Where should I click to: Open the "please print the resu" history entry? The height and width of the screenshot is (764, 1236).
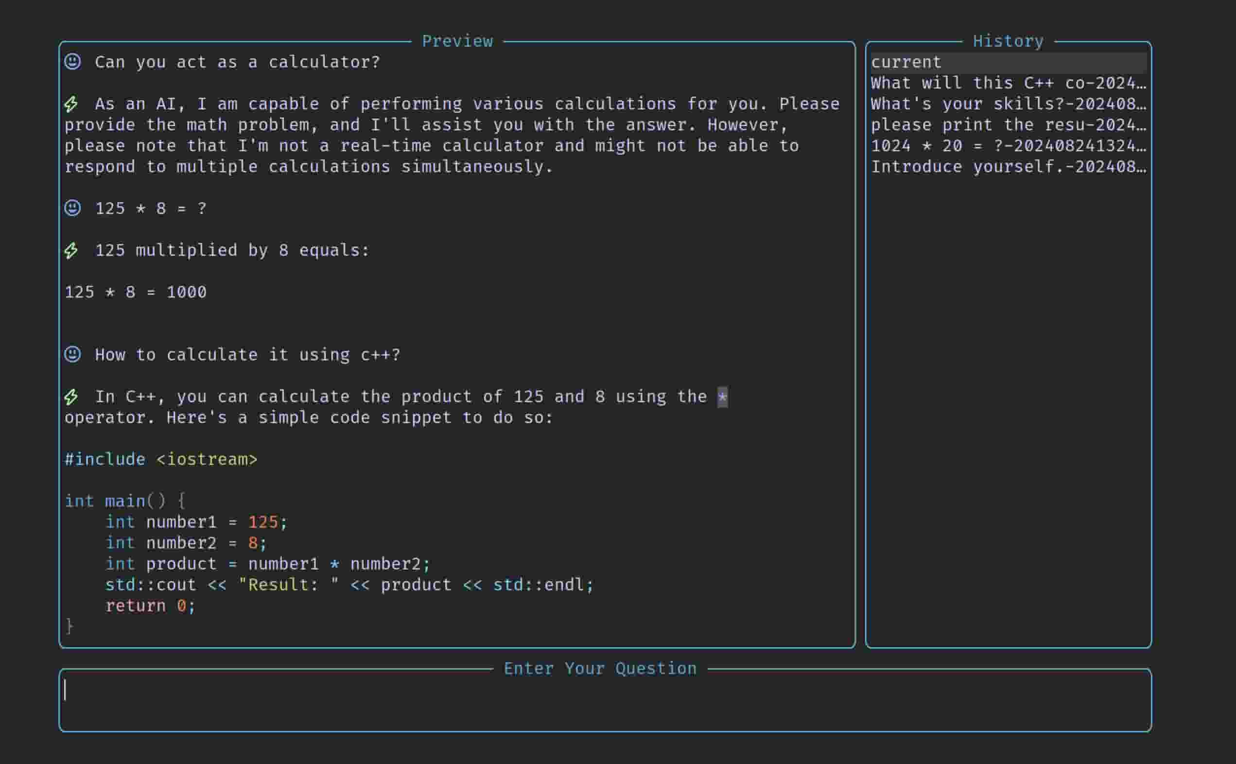coord(1008,125)
